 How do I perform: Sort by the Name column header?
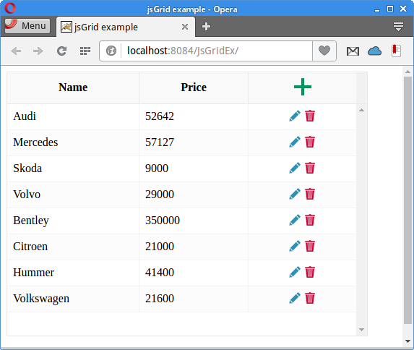click(x=73, y=87)
